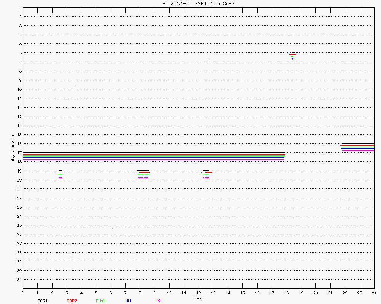Select the hour 24 tick label
The height and width of the screenshot is (304, 381).
point(374,293)
